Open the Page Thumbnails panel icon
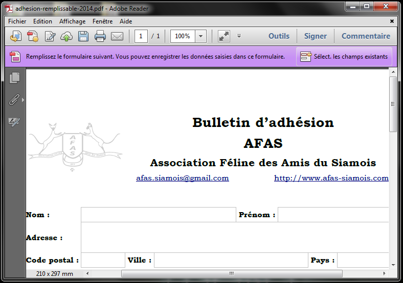 coord(15,78)
